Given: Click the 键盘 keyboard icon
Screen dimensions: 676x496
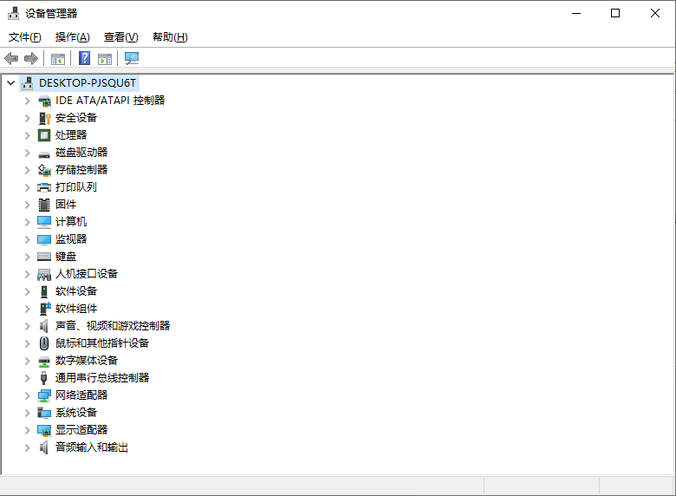Looking at the screenshot, I should (x=44, y=257).
